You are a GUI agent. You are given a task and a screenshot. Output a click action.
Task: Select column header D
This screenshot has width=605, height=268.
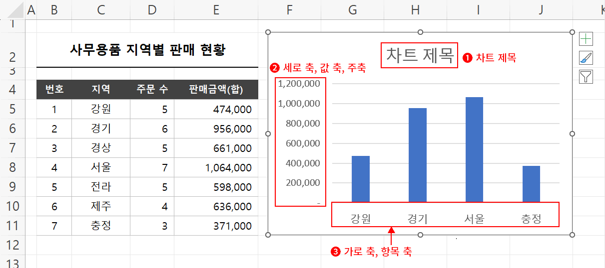pos(152,9)
